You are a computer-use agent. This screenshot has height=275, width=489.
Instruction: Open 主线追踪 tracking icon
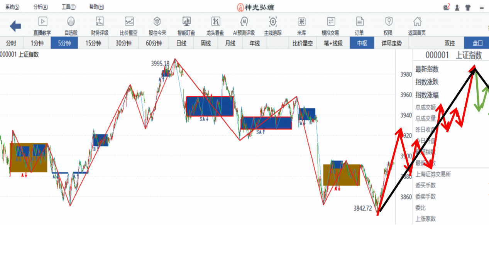click(273, 22)
